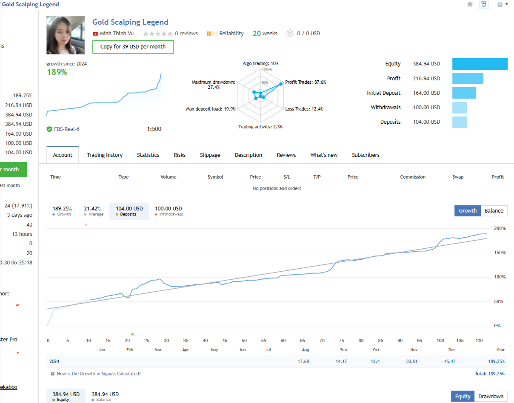This screenshot has height=403, width=514.
Task: Open How is the Growth in Signals Calculated link
Action: [x=99, y=374]
